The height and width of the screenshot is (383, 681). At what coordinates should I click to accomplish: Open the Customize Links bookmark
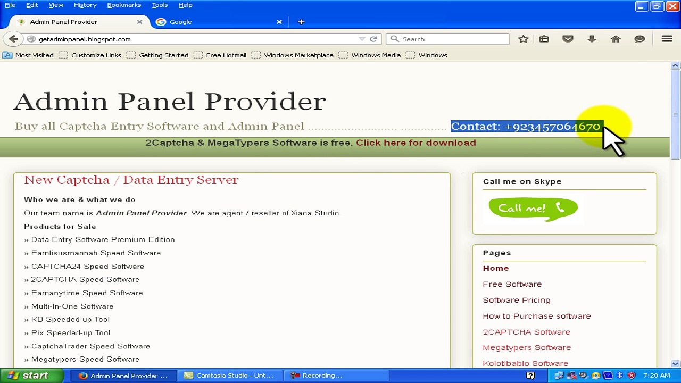pos(90,55)
